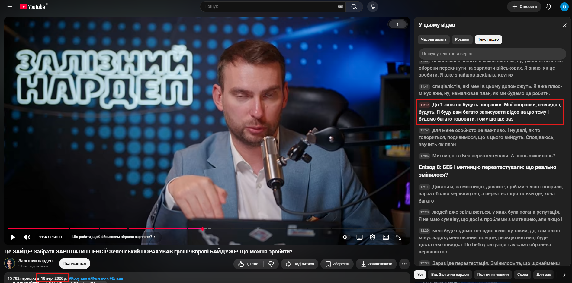
Task: Show more filter chips with arrow
Action: [x=564, y=275]
